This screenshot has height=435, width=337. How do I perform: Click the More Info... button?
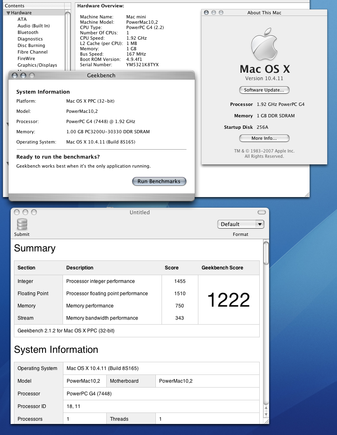(x=264, y=138)
